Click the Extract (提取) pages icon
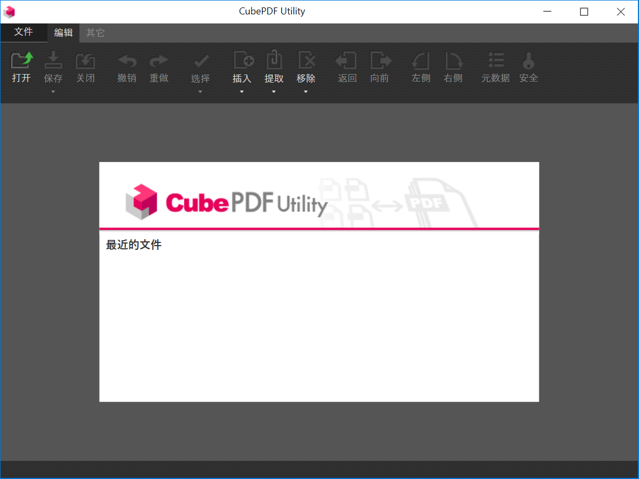This screenshot has width=639, height=479. click(274, 67)
